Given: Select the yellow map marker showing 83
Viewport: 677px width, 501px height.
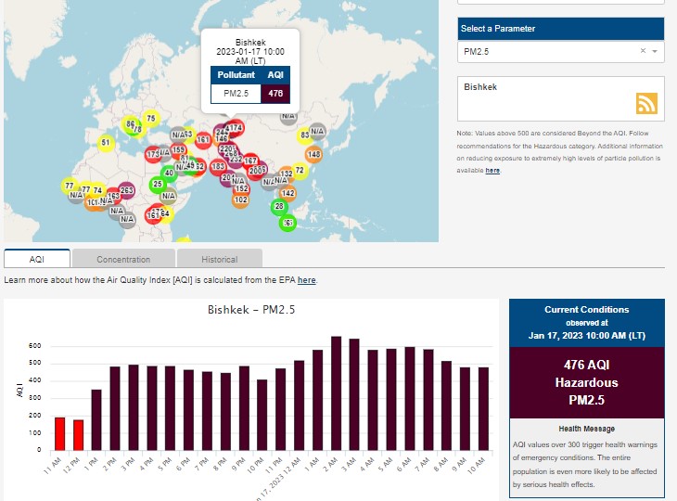Looking at the screenshot, I should pyautogui.click(x=304, y=135).
